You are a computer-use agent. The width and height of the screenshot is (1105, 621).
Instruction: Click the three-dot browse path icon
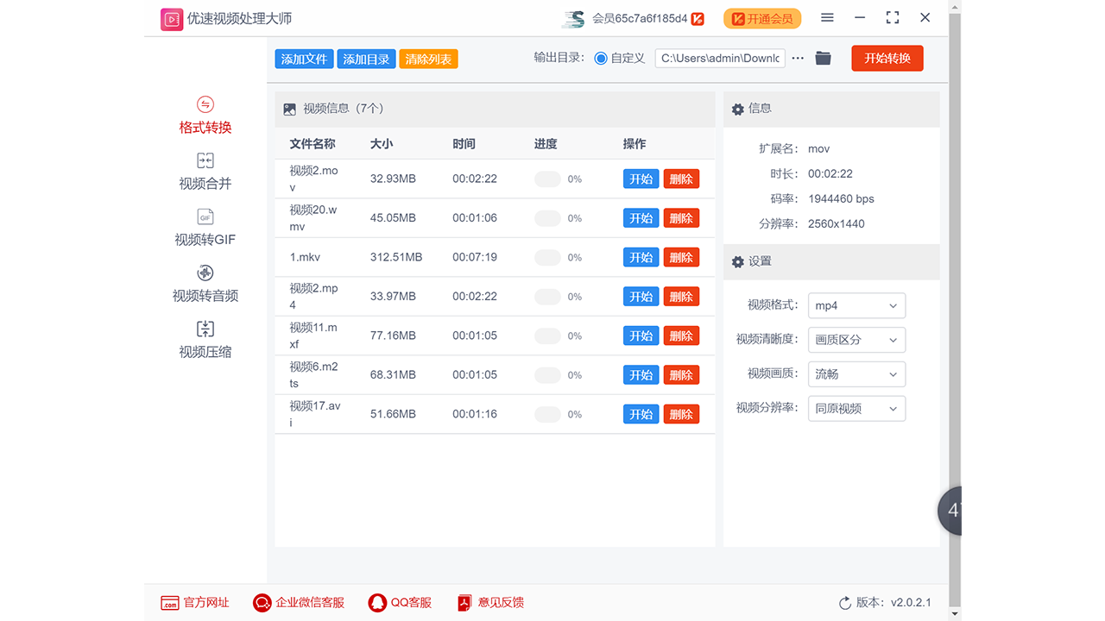[798, 59]
